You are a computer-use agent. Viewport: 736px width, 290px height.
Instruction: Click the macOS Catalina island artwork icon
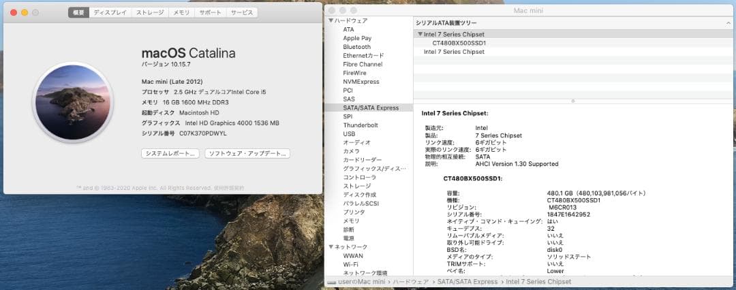72,102
